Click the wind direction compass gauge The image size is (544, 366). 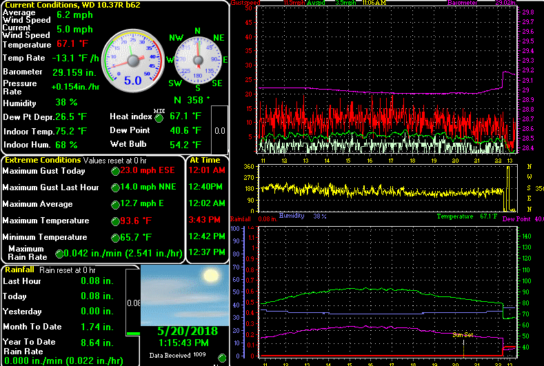point(198,61)
